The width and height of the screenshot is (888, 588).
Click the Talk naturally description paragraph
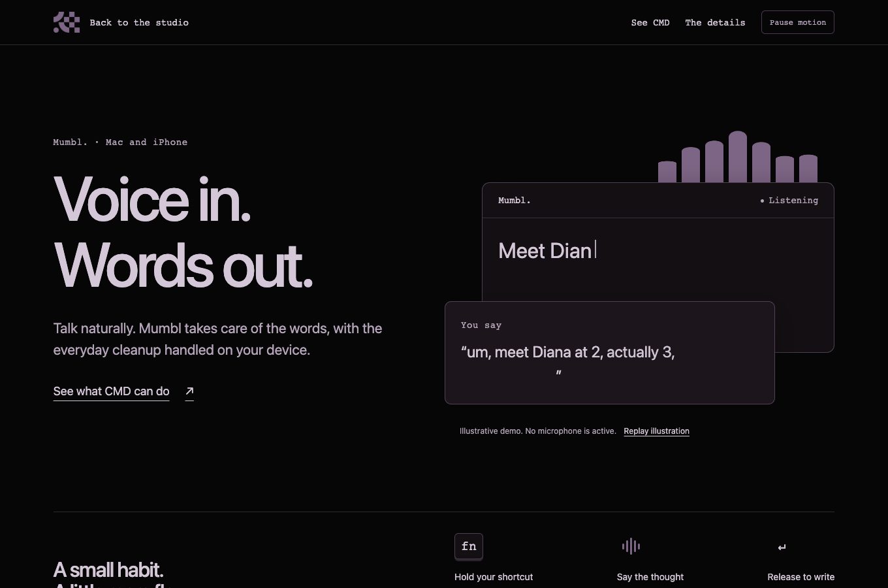217,339
